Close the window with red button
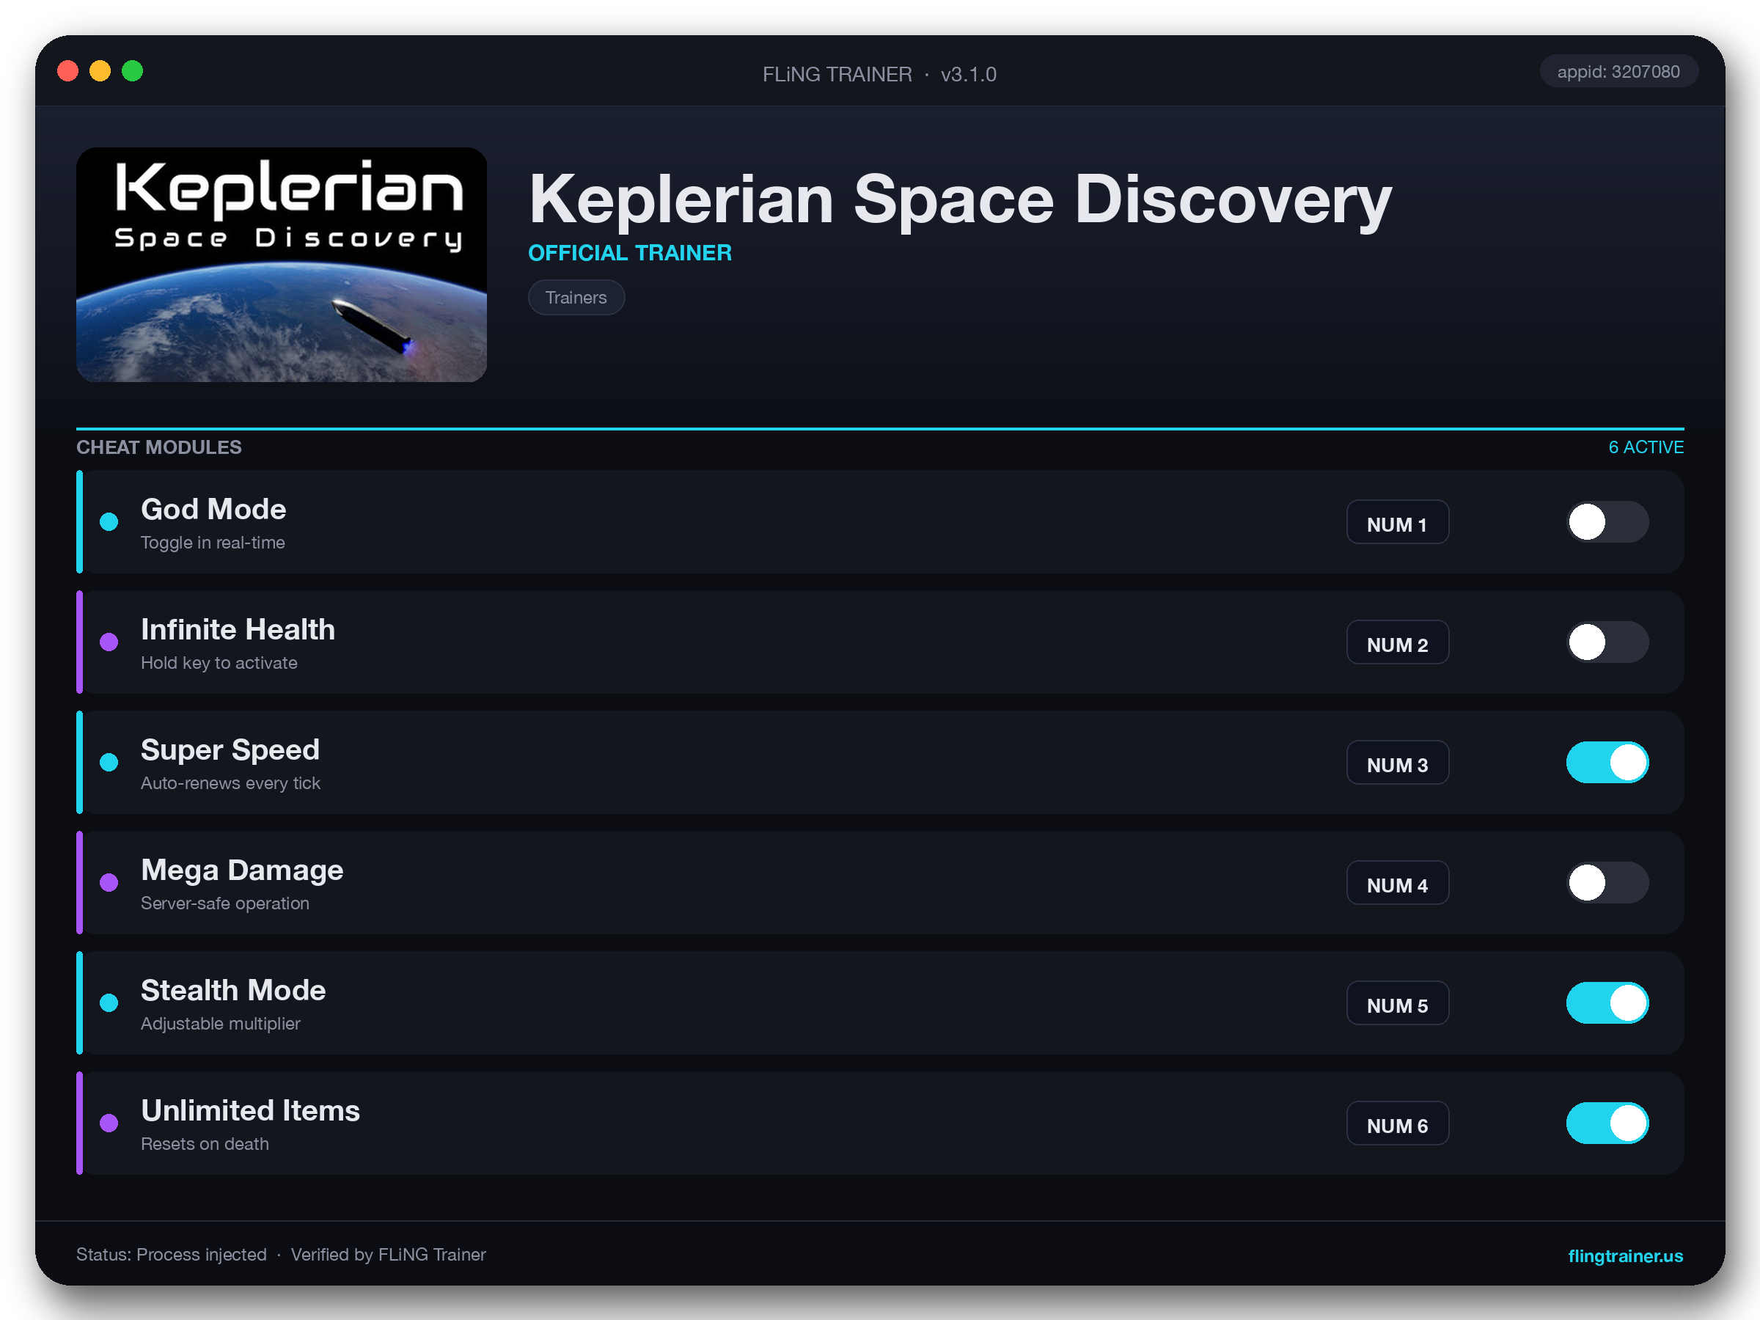 coord(68,71)
